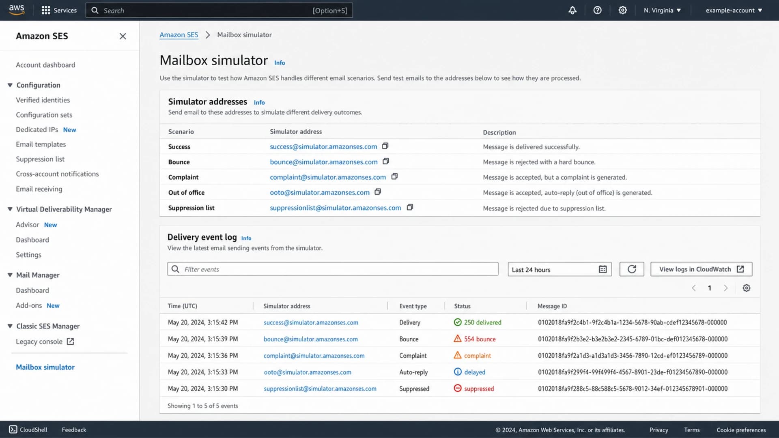Click the complaint warning status icon

click(458, 355)
